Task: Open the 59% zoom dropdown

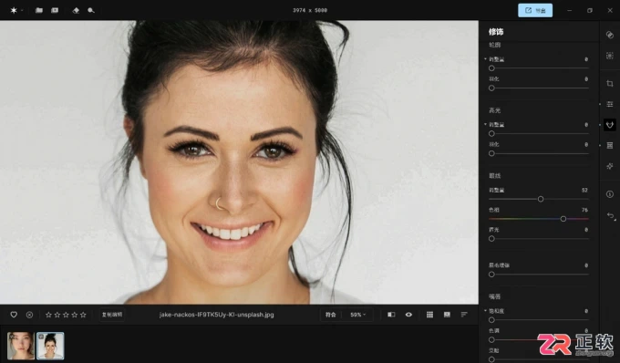Action: pos(357,315)
